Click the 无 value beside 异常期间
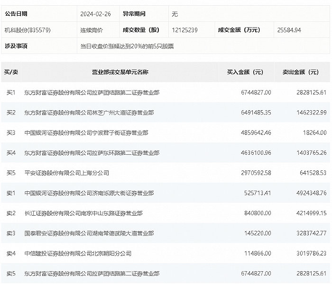332x284 pixels. click(175, 14)
